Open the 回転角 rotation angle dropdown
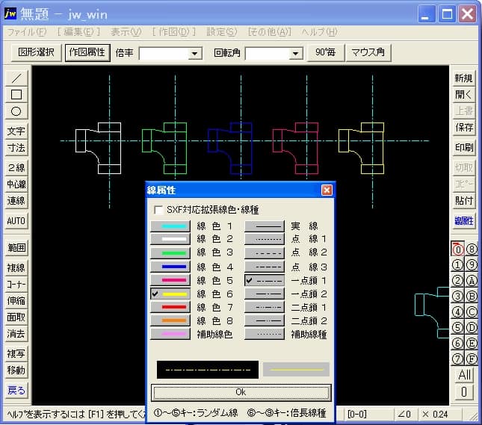482x425 pixels. (295, 54)
